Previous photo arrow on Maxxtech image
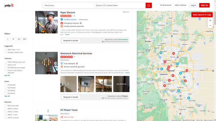 (x=37, y=63)
